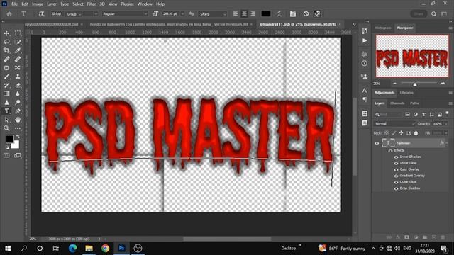
Task: Click the text color swatch
Action: click(x=266, y=14)
